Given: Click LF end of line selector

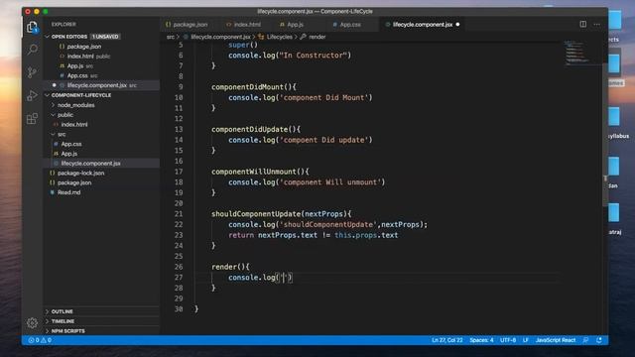Looking at the screenshot, I should click(525, 340).
